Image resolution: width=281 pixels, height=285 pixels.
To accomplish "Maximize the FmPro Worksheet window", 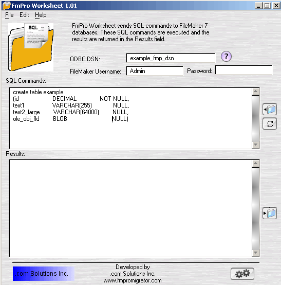I will 267,6.
